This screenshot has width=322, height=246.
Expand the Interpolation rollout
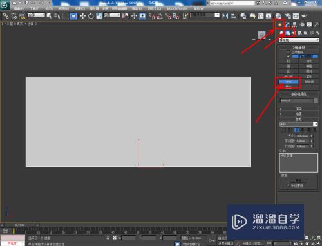pyautogui.click(x=299, y=114)
